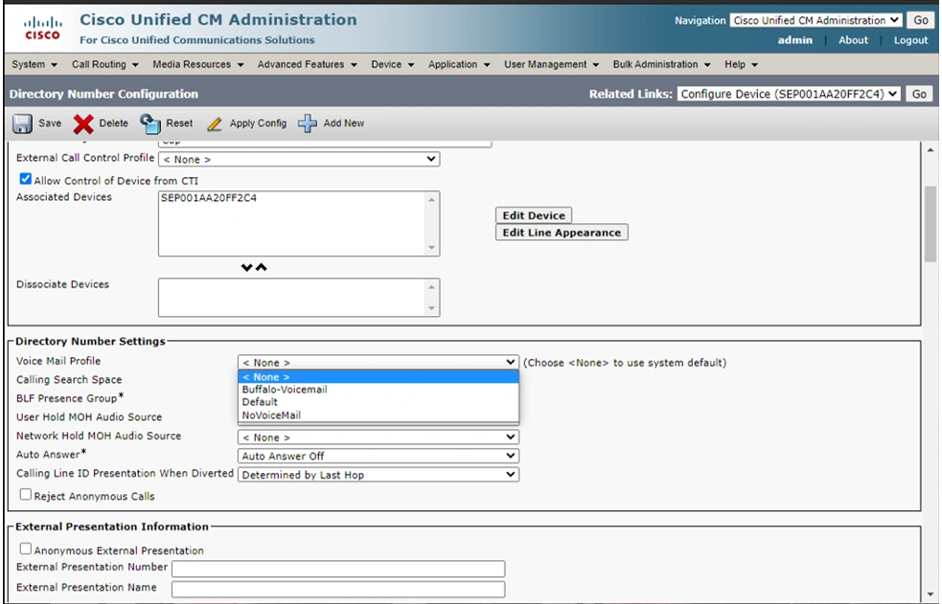
Task: Click the Edit Device button
Action: coord(534,215)
